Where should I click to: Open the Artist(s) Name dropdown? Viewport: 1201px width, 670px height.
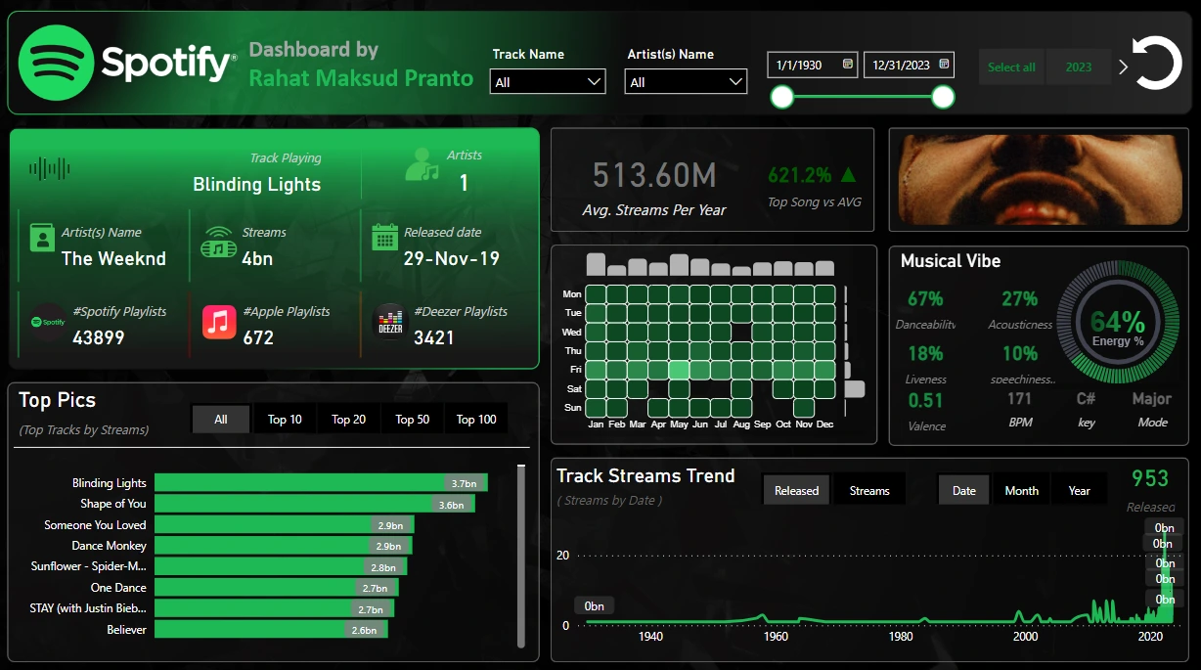tap(686, 82)
